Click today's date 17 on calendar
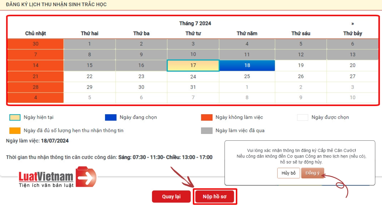 pyautogui.click(x=193, y=65)
